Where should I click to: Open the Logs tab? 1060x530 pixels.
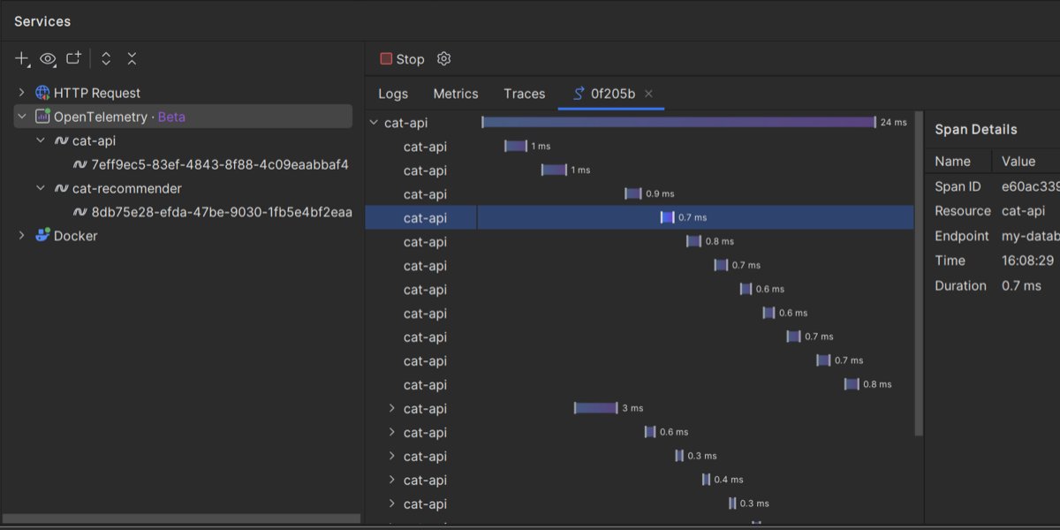(x=392, y=94)
